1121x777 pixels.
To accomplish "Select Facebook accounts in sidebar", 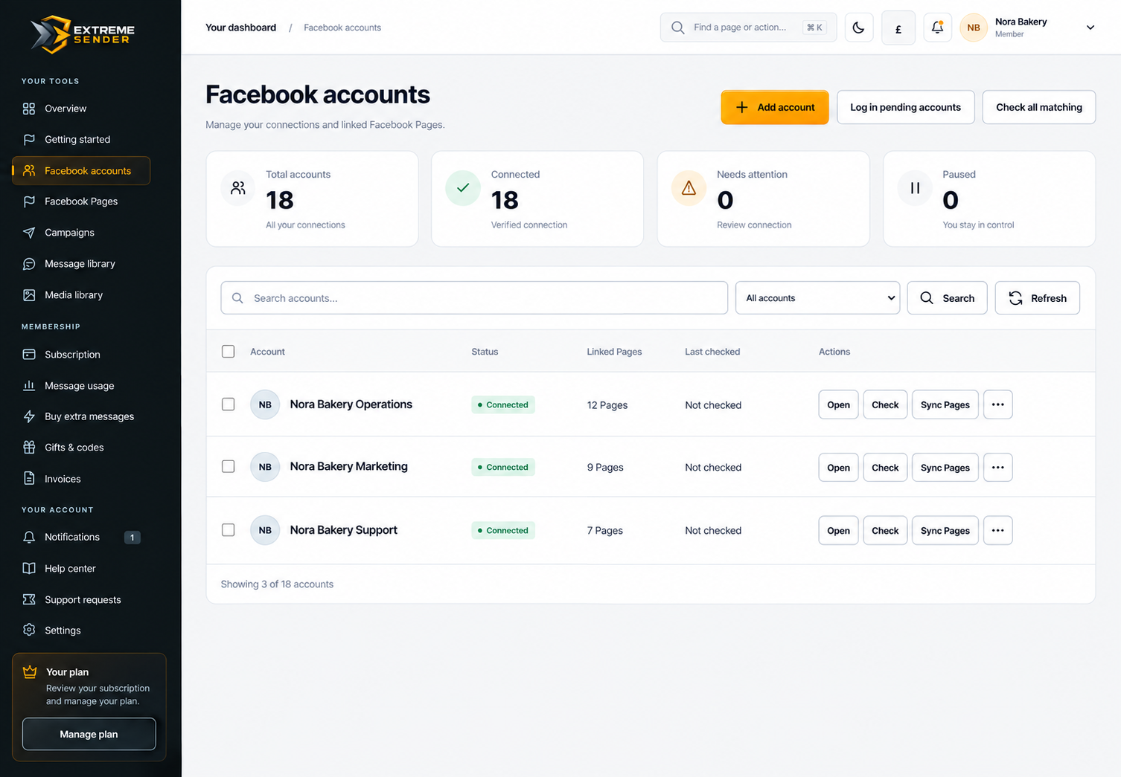I will pyautogui.click(x=81, y=170).
